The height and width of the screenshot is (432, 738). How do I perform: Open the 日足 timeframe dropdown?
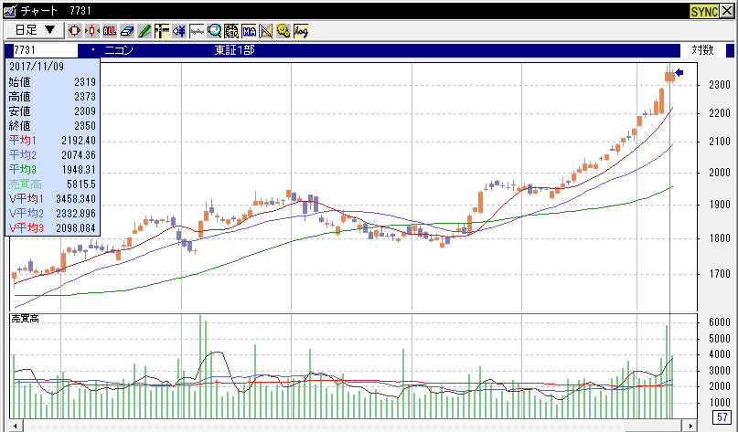(x=35, y=30)
